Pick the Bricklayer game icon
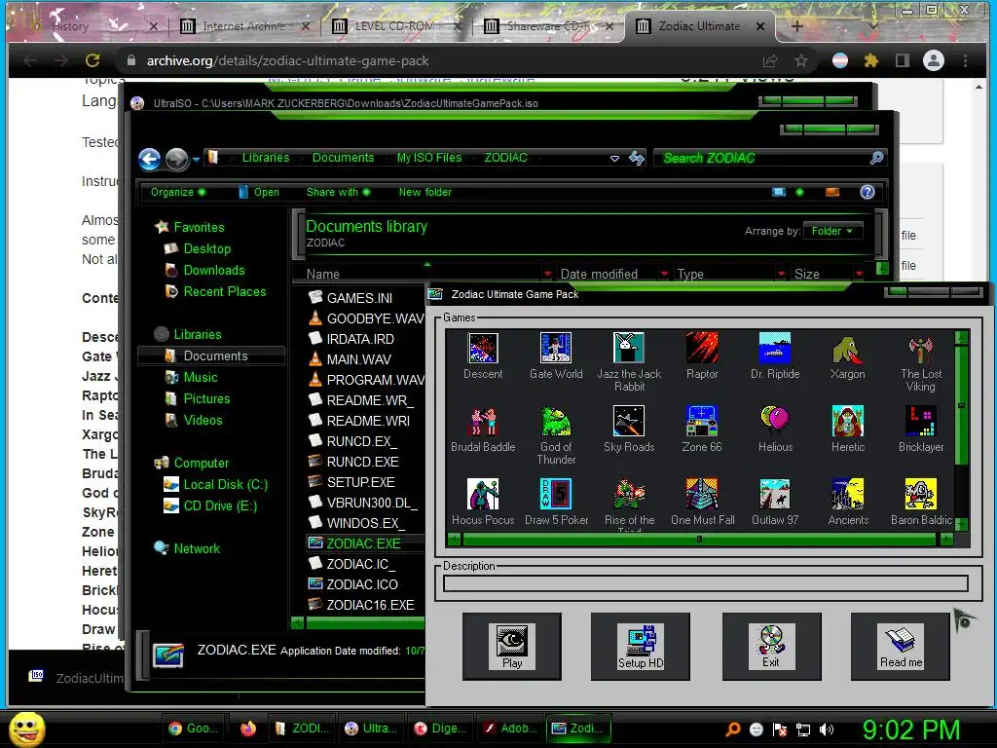The image size is (997, 748). click(x=921, y=421)
